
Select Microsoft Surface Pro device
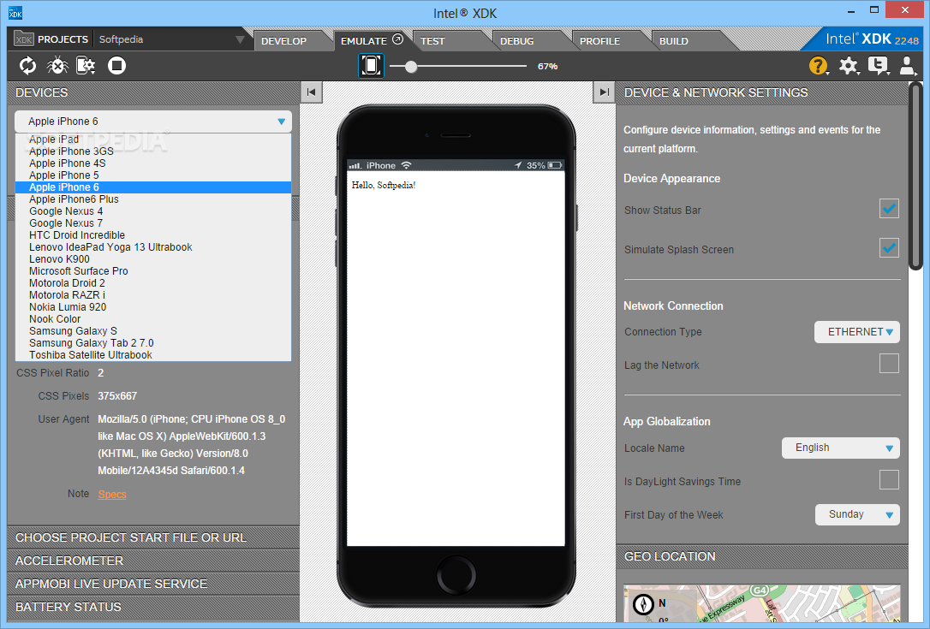153,271
